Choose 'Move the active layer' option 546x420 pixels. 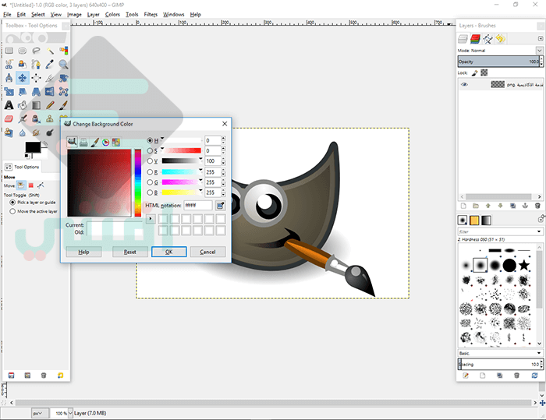[x=12, y=211]
